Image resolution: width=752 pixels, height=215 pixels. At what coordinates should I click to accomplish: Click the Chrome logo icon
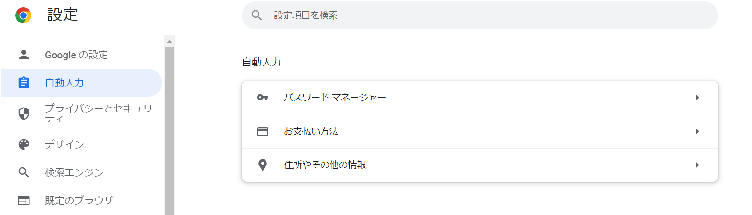pos(23,15)
